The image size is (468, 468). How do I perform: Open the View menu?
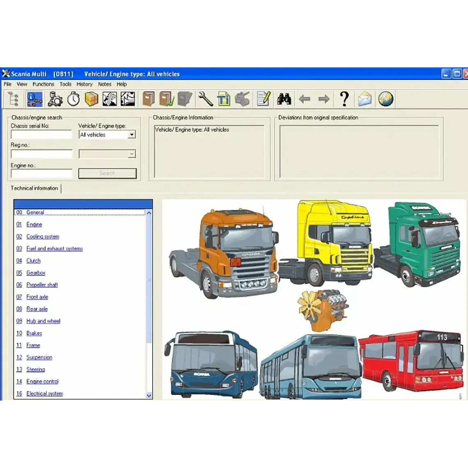point(22,84)
